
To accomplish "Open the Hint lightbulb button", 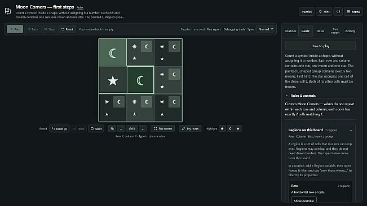I will tap(324, 12).
